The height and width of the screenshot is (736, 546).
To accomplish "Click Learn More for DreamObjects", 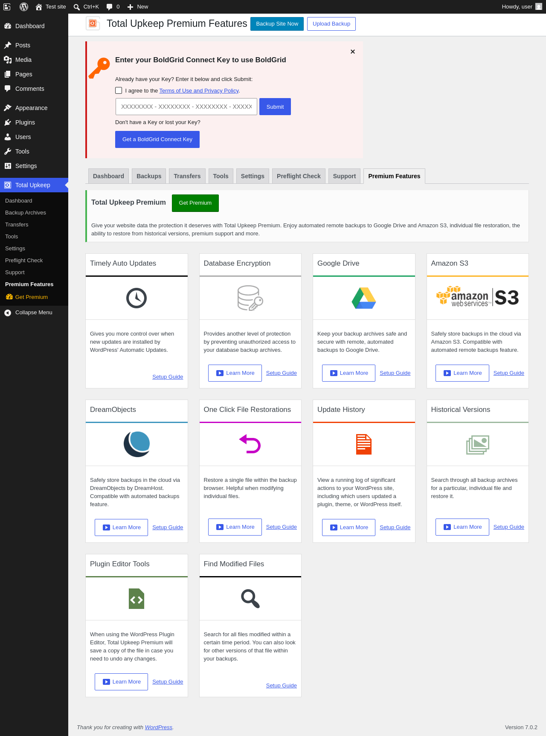I will point(121,527).
